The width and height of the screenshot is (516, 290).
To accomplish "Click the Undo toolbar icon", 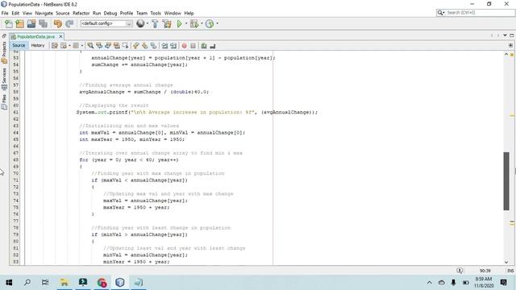I will click(57, 23).
